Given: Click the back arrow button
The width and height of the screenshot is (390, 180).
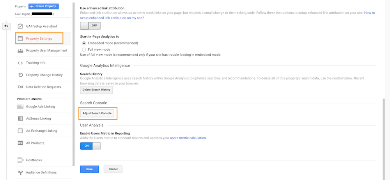Looking at the screenshot, I should coord(6,26).
